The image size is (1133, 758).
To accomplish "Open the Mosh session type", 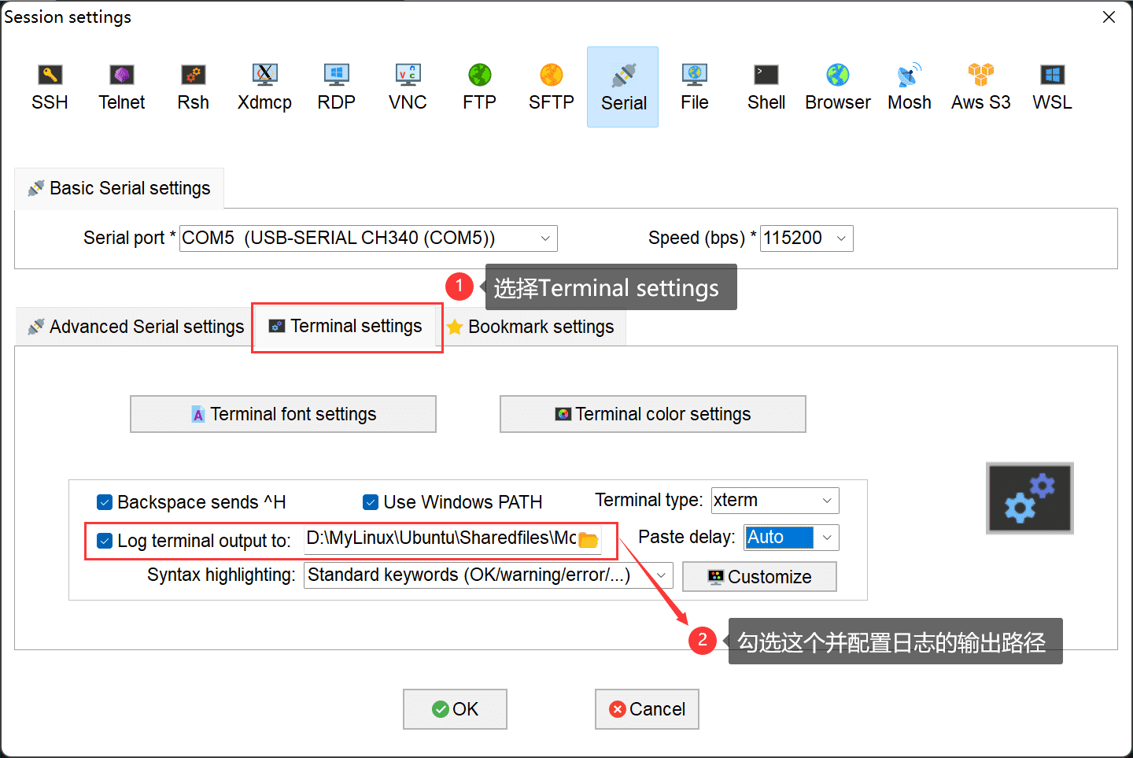I will coord(909,87).
